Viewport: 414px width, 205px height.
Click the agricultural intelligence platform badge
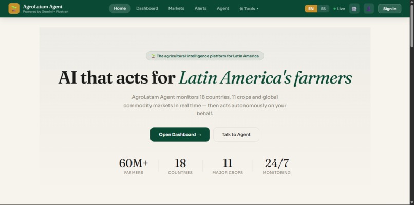[x=204, y=56]
